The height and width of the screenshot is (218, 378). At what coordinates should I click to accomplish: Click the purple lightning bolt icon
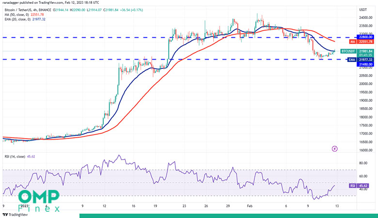pyautogui.click(x=334, y=149)
